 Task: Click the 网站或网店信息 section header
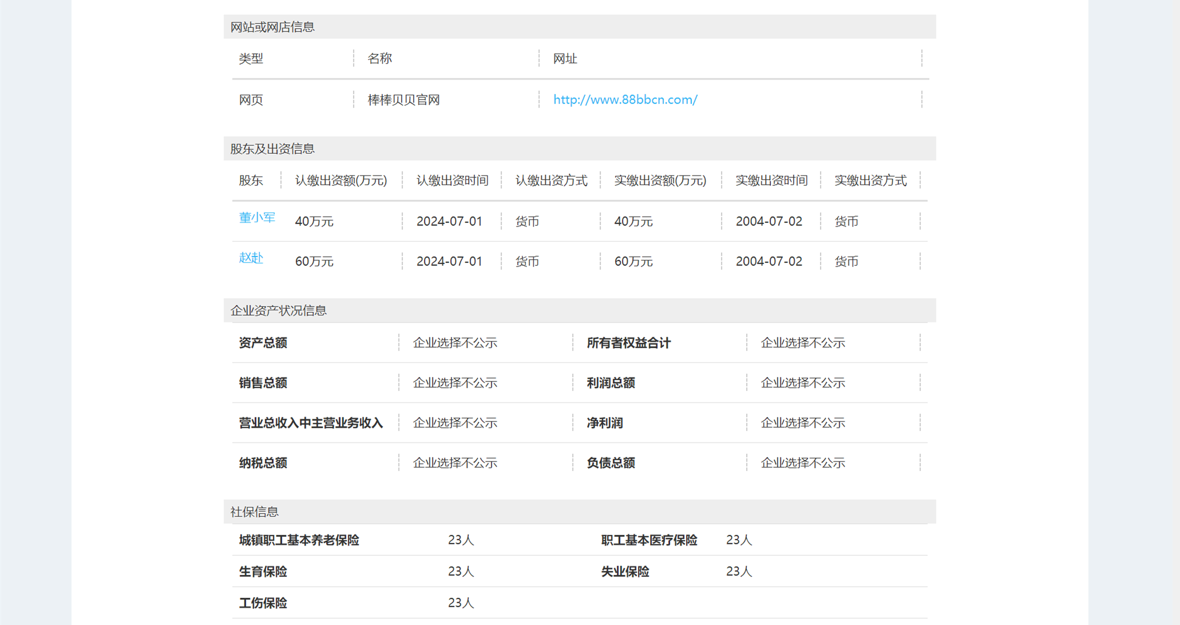(x=272, y=27)
